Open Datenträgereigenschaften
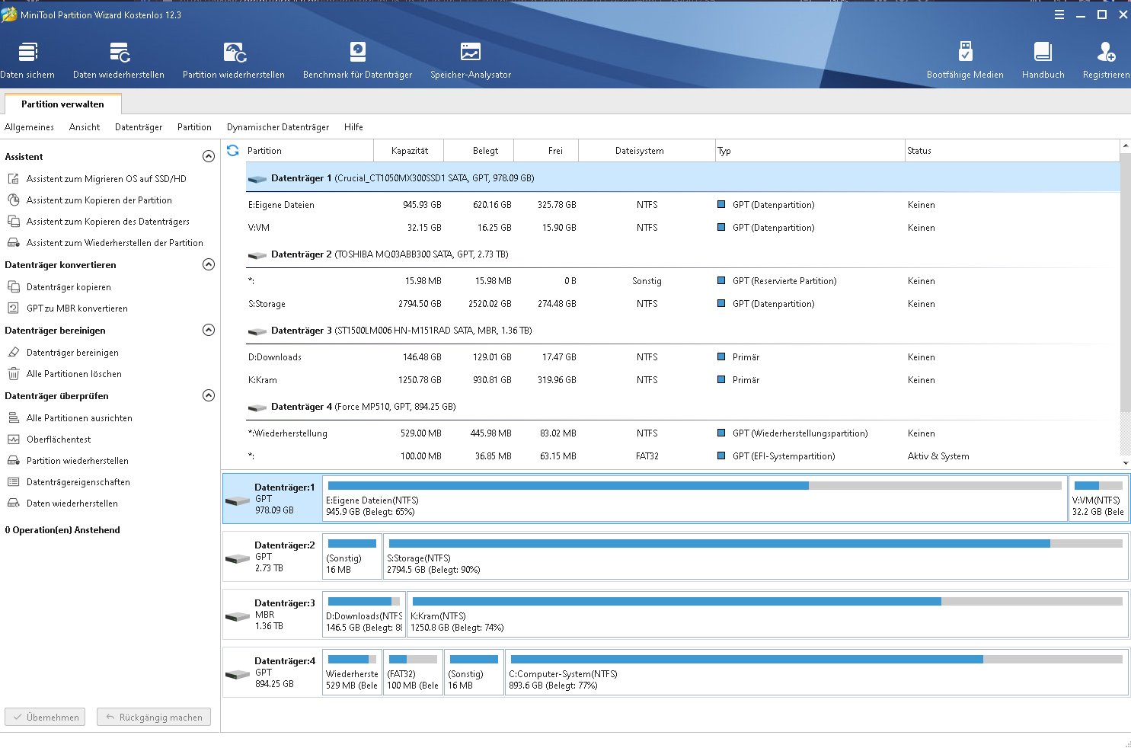Screen dimensions: 1131x748 [78, 482]
